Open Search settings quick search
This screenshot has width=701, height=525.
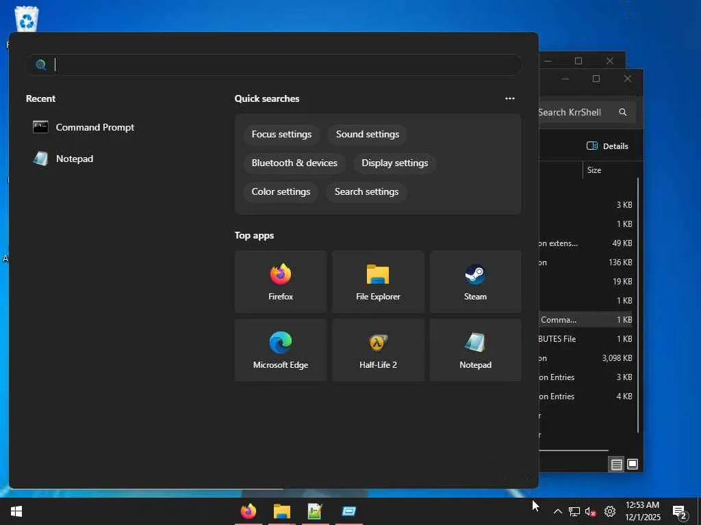[x=367, y=191]
